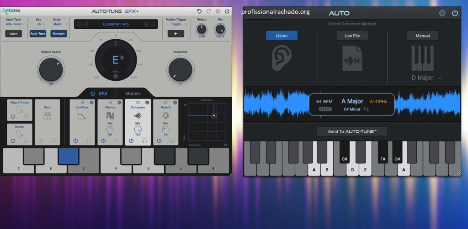The image size is (468, 229).
Task: Click the Duet two-people icon
Action: (x=47, y=115)
